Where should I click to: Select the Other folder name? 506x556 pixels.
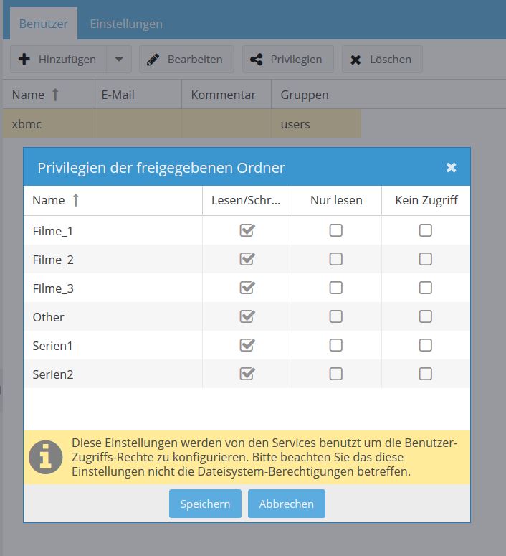point(48,317)
